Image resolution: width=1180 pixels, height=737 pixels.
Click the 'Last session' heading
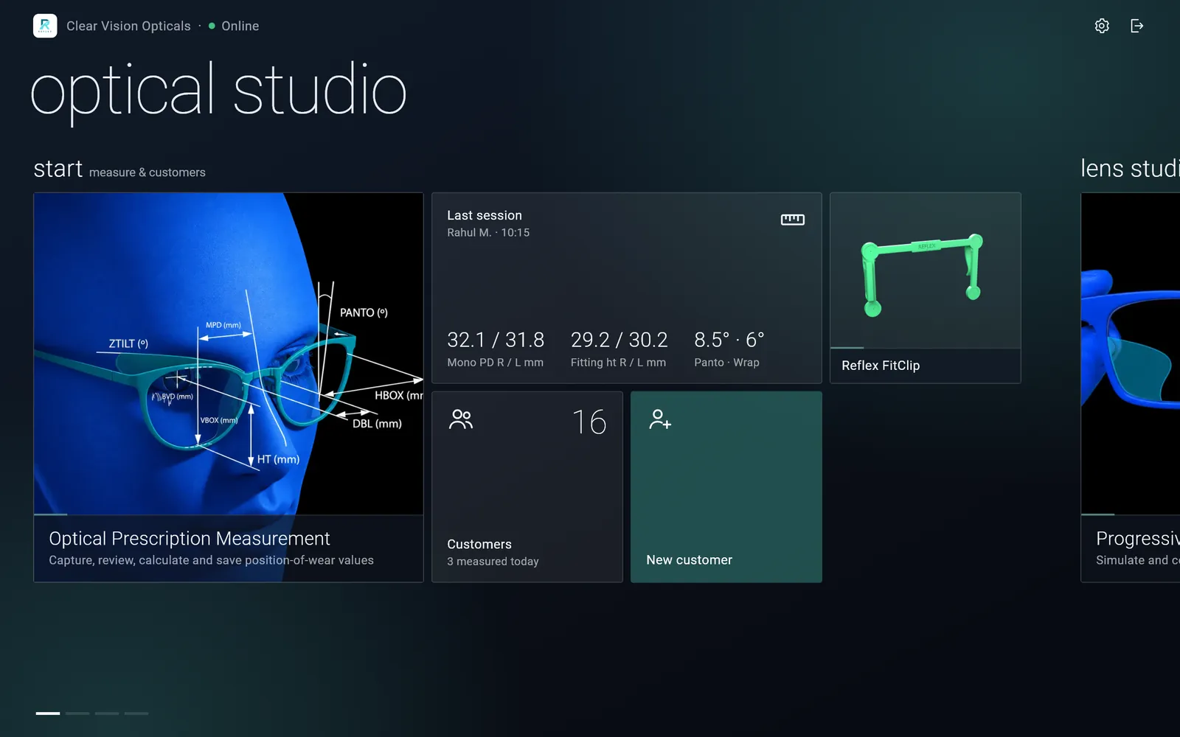485,215
